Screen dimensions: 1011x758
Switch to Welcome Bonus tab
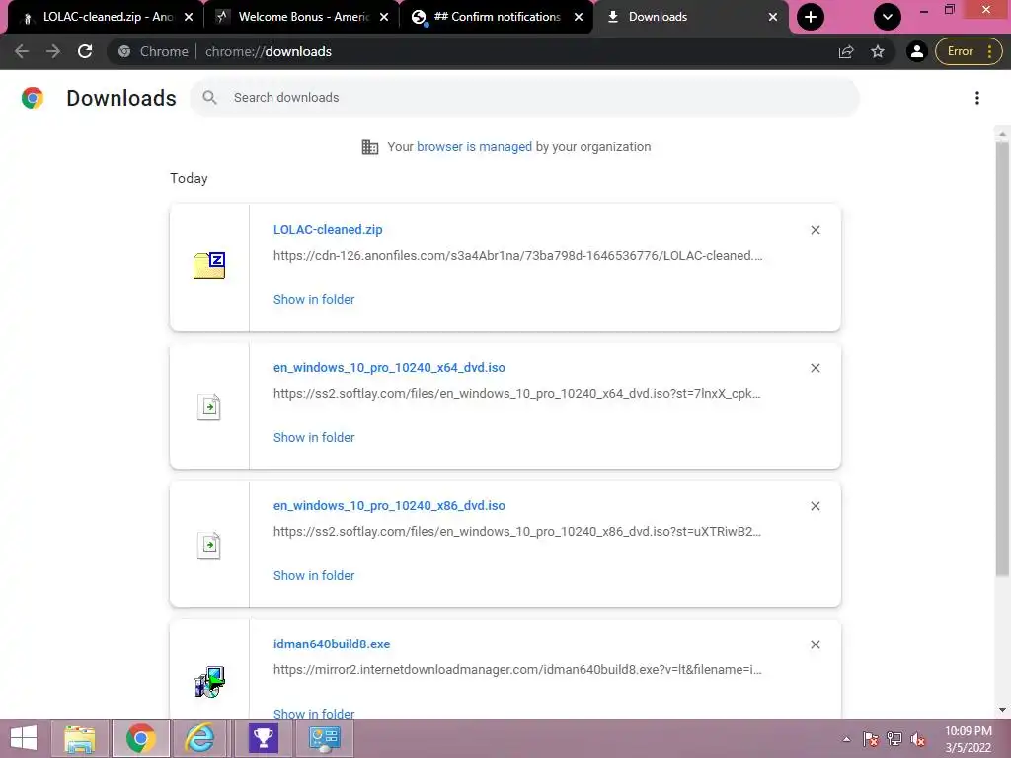click(302, 17)
